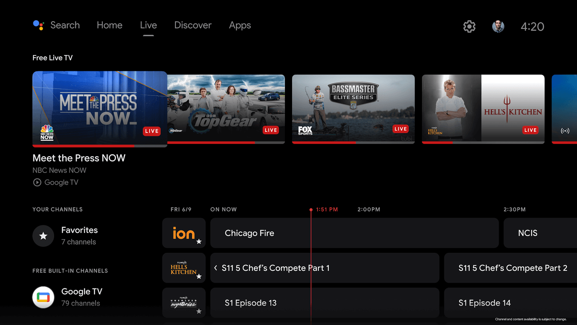Click the live broadcast icon on rightmost card
The width and height of the screenshot is (577, 325).
(x=564, y=130)
